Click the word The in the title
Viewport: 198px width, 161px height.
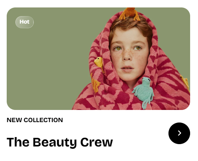pos(18,142)
